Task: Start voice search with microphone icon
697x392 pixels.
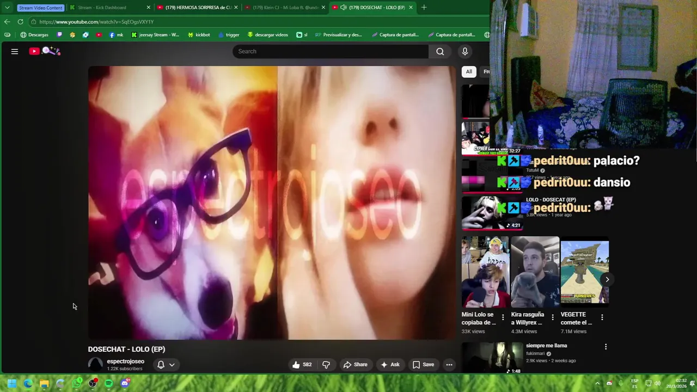Action: tap(464, 51)
